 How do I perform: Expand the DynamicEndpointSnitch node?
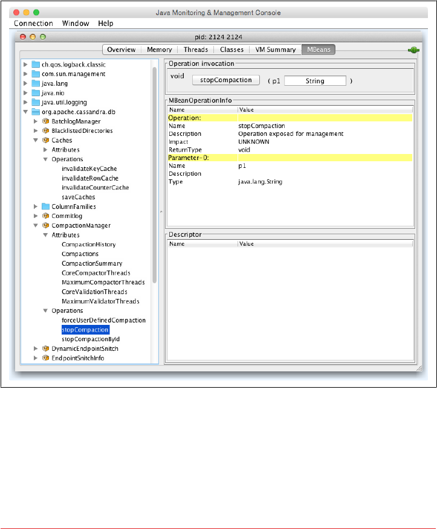click(x=36, y=348)
